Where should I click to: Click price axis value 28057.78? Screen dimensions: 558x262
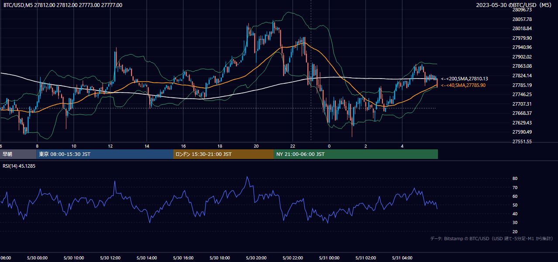pos(522,19)
